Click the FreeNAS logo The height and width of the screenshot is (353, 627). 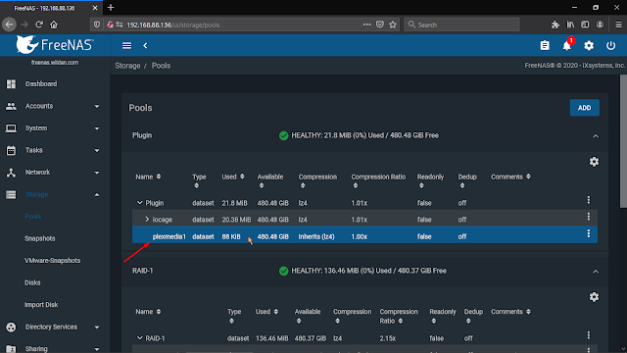[x=55, y=45]
